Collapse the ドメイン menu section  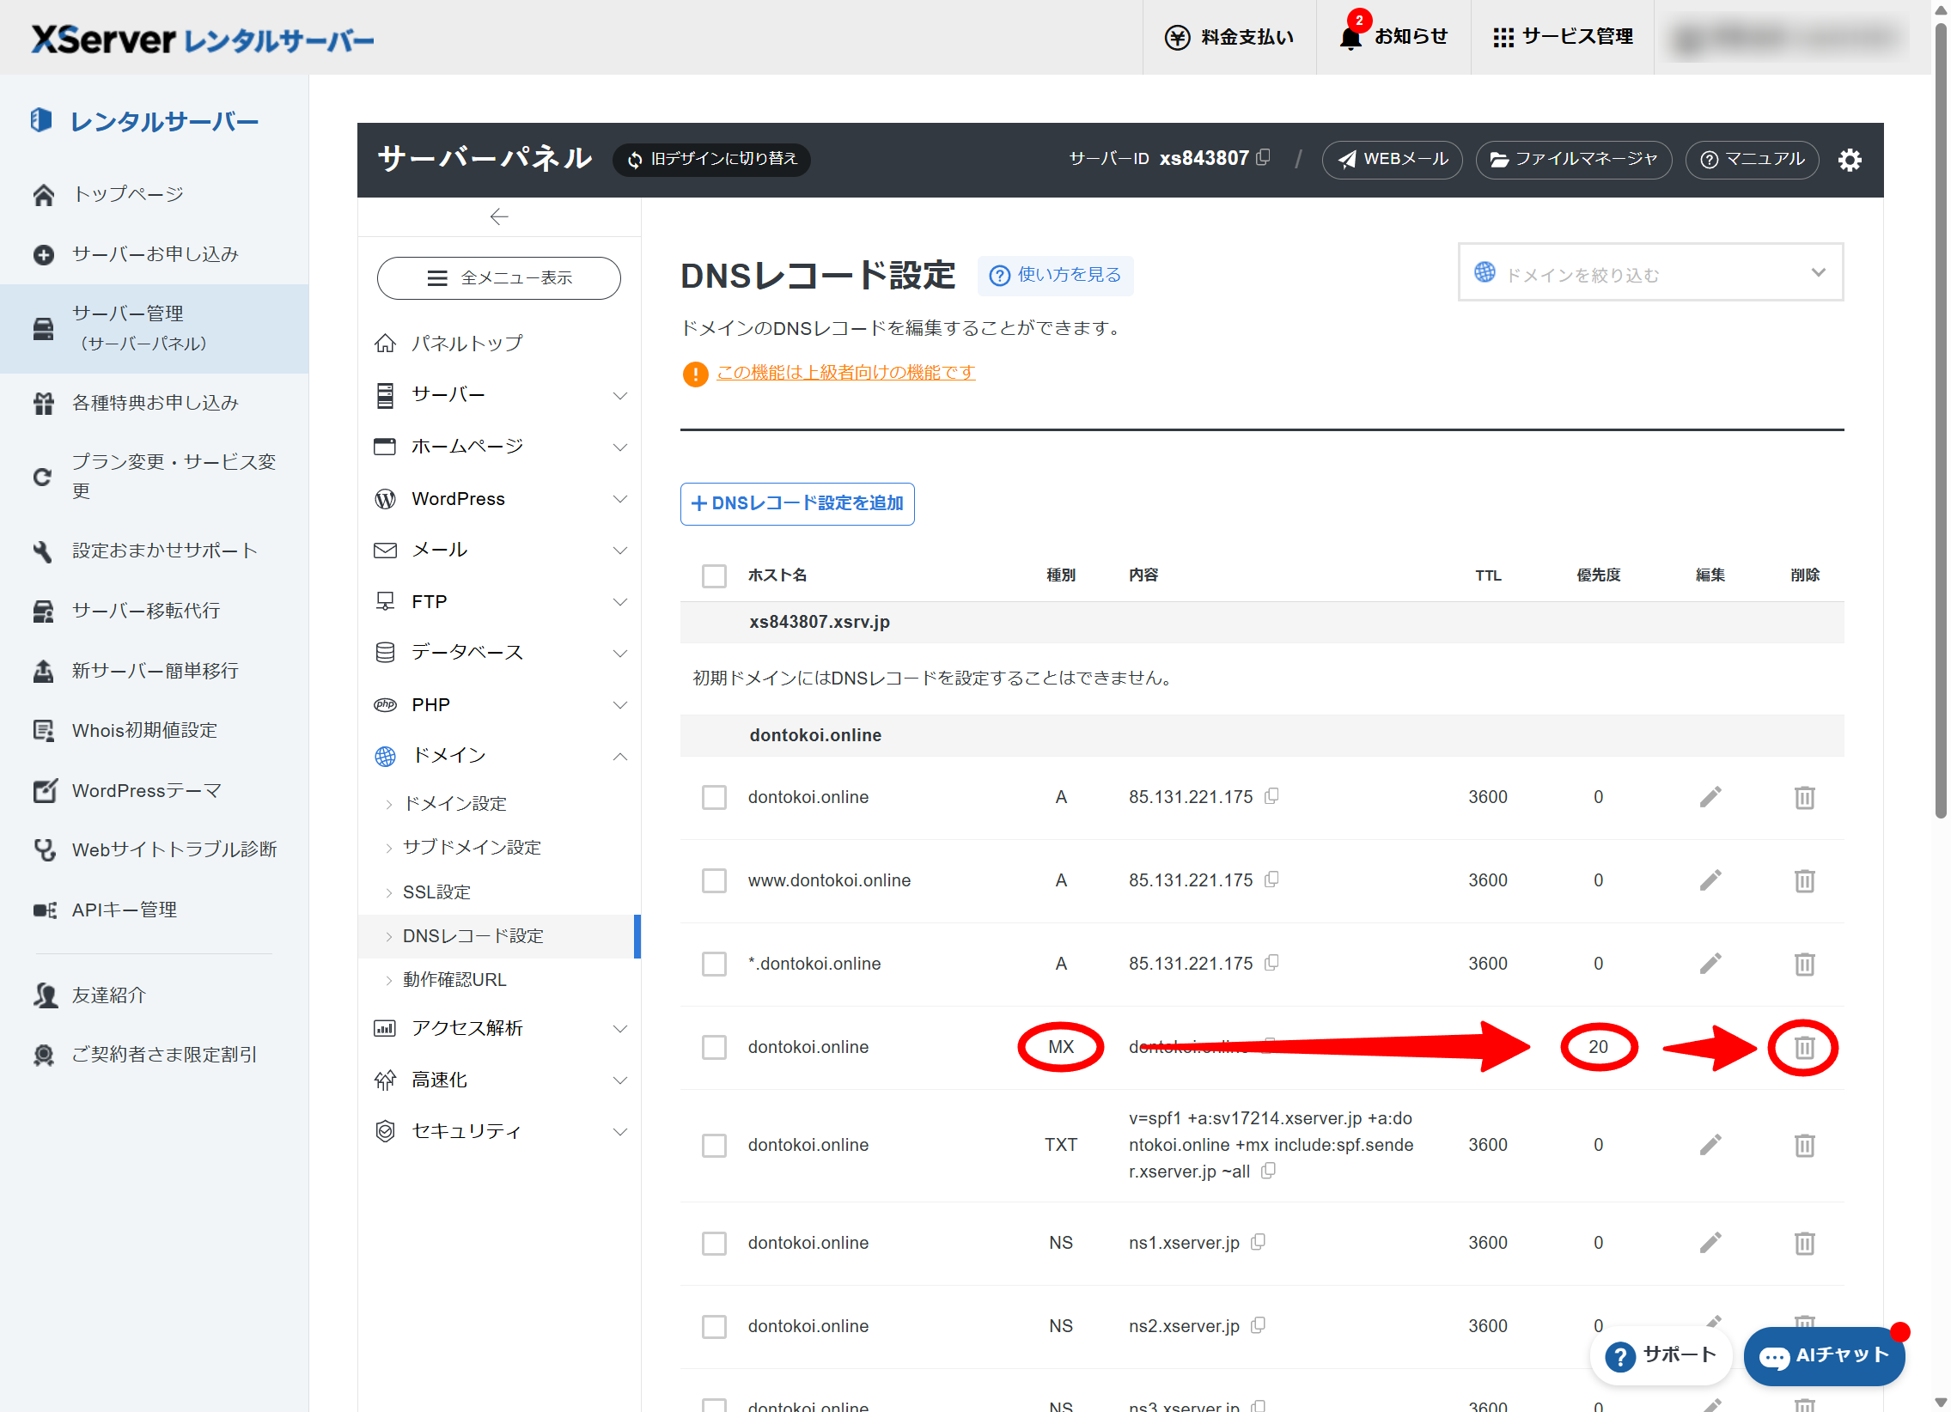500,755
